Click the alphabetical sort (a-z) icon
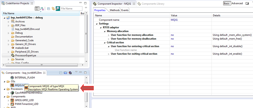Image resolution: width=253 pixels, height=108 pixels. click(42, 9)
